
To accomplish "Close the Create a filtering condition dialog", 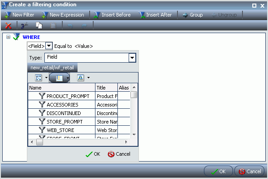I will click(x=262, y=6).
